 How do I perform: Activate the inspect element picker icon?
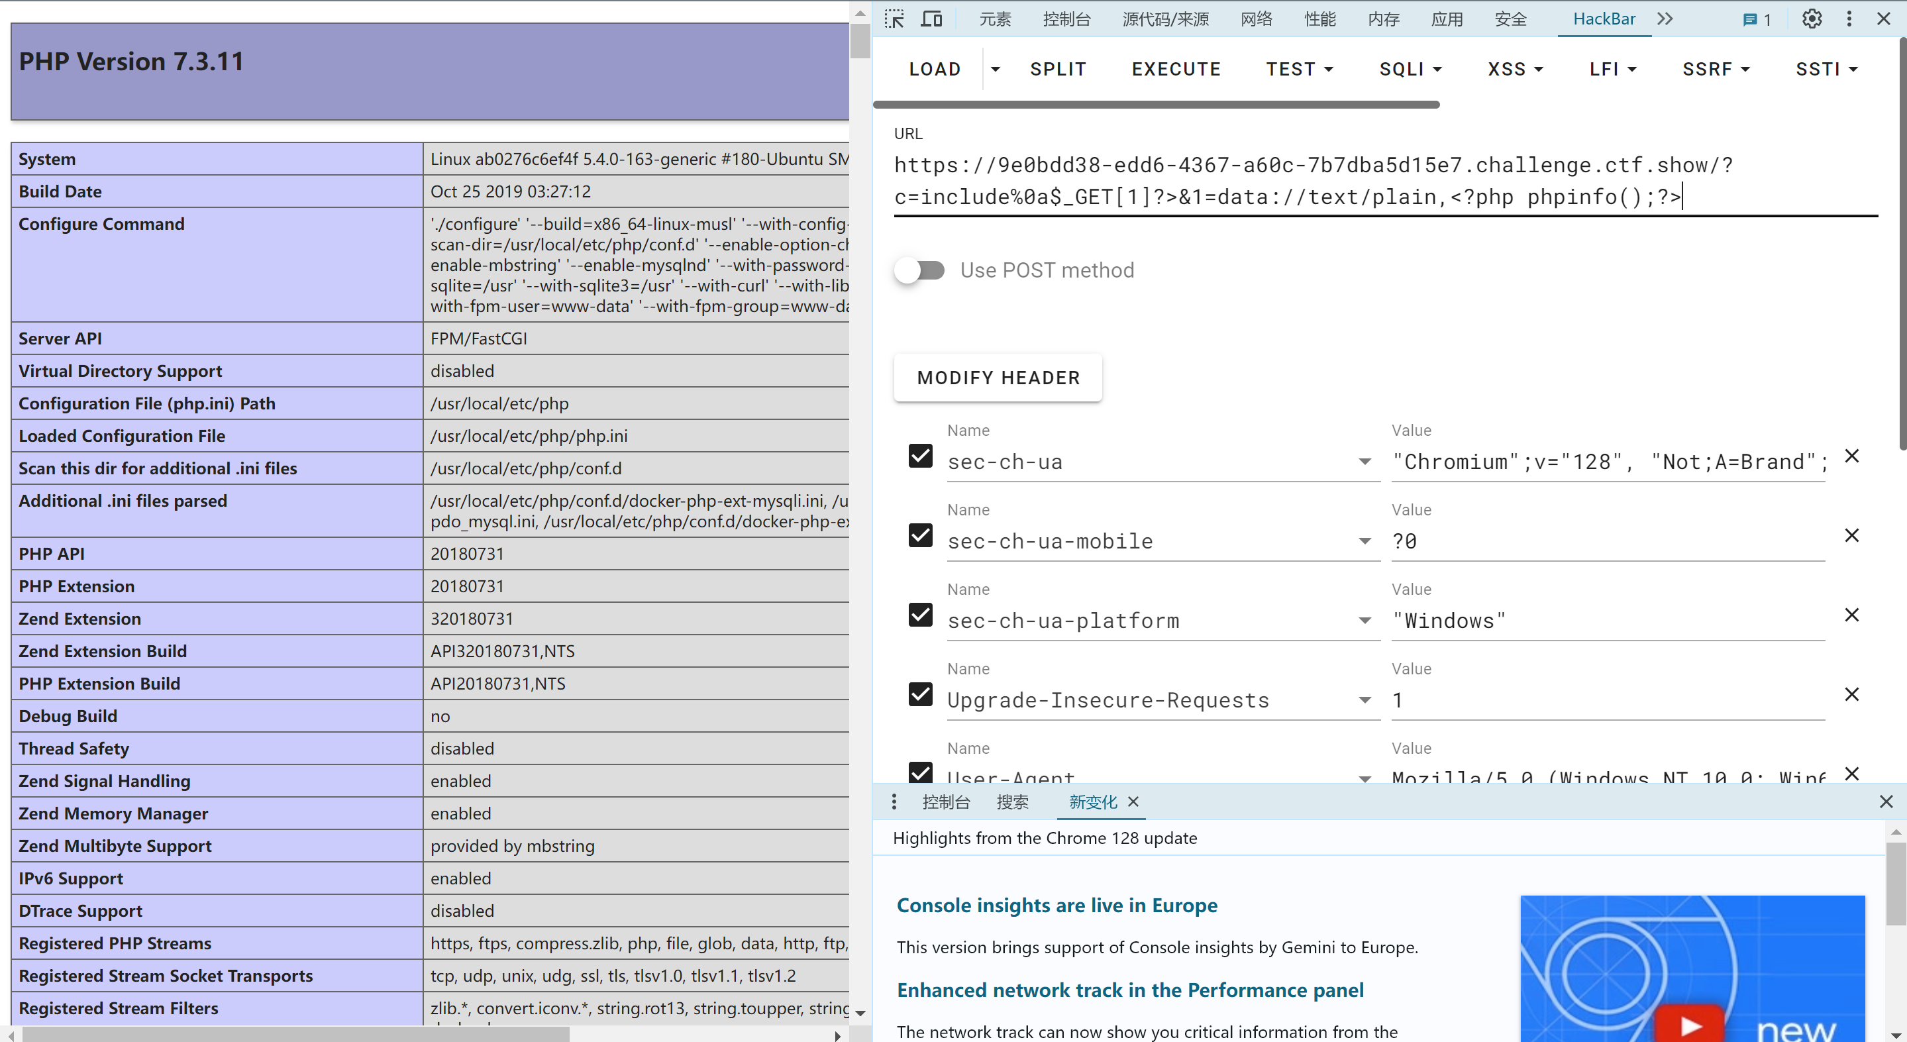point(894,19)
